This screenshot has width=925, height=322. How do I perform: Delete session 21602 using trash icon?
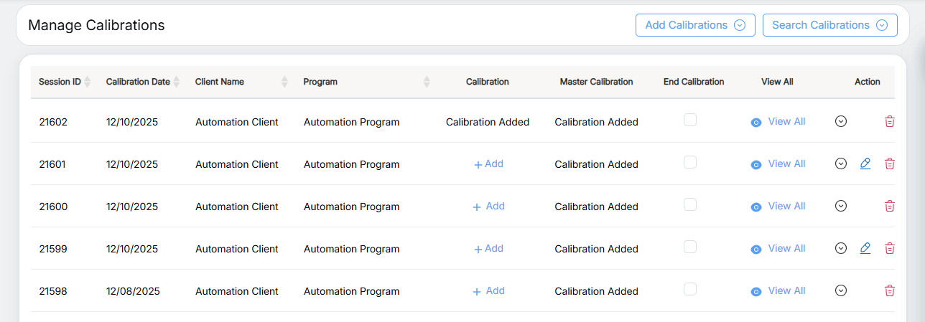pos(889,122)
